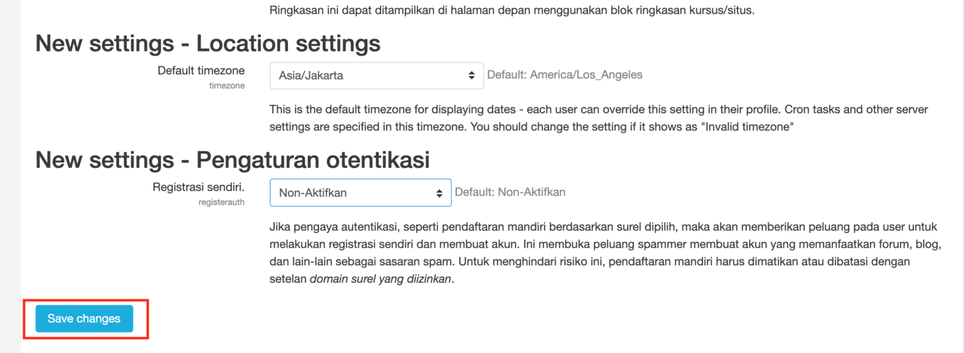Click the small "timezone" setting name

point(227,86)
